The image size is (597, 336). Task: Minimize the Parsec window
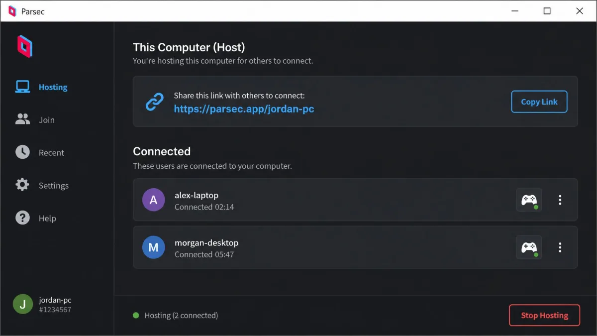[x=514, y=11]
